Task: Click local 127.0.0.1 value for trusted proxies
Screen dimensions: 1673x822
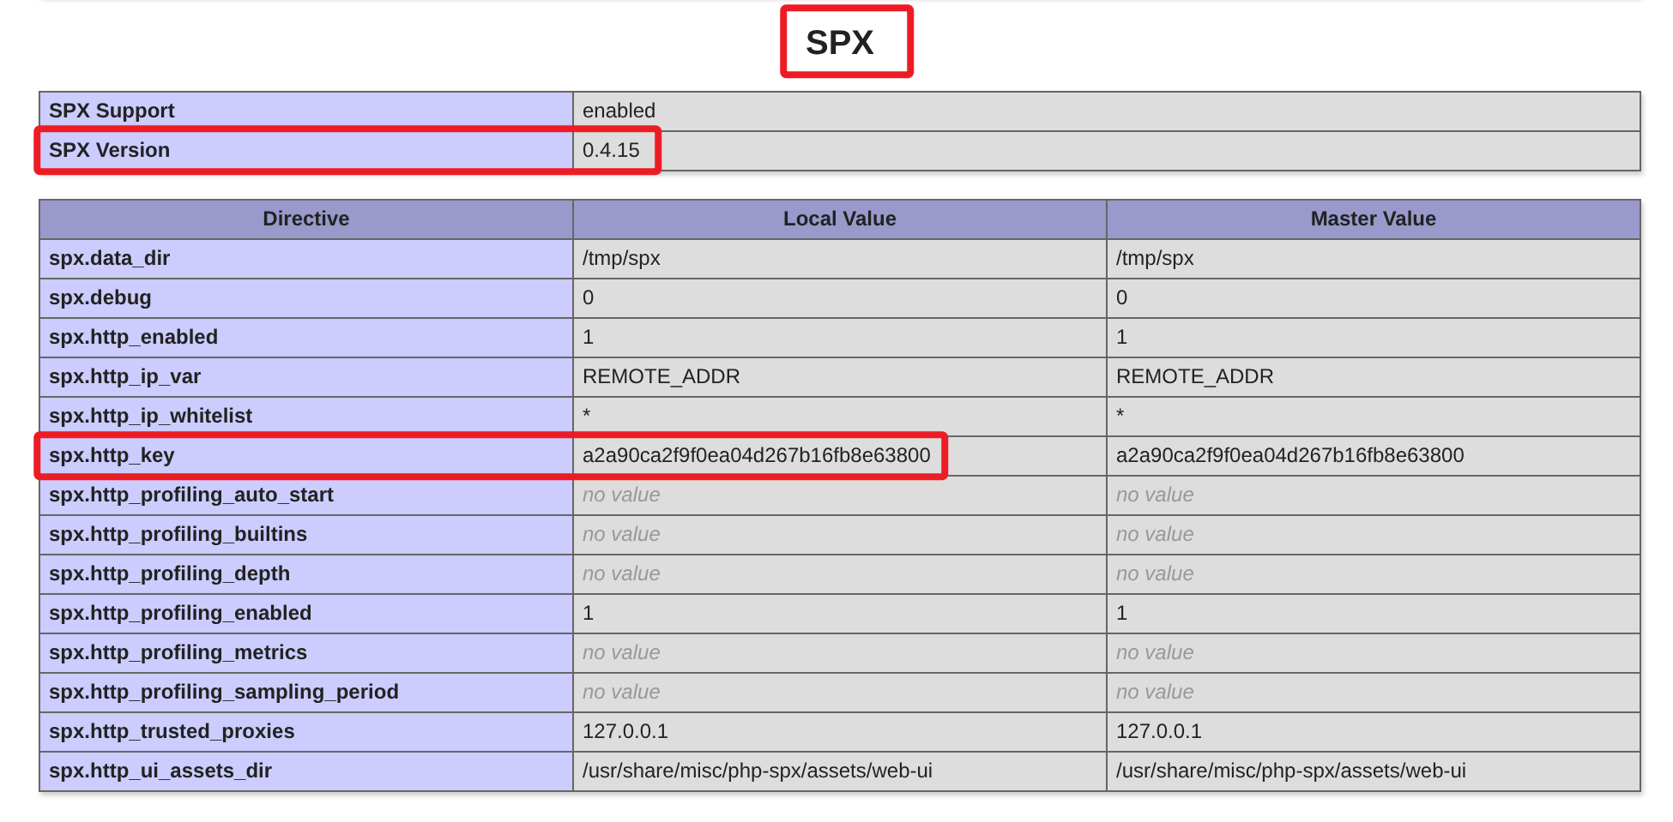Action: coord(625,731)
